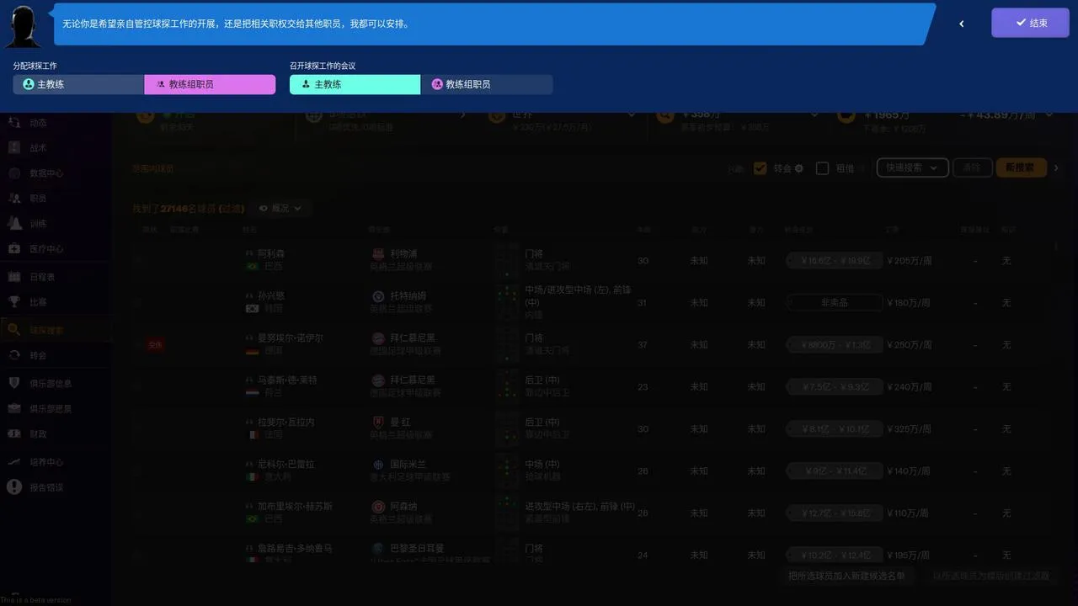Open player 加布里埃尔·赫苏斯
Screen dimensions: 1078x606
pyautogui.click(x=295, y=506)
